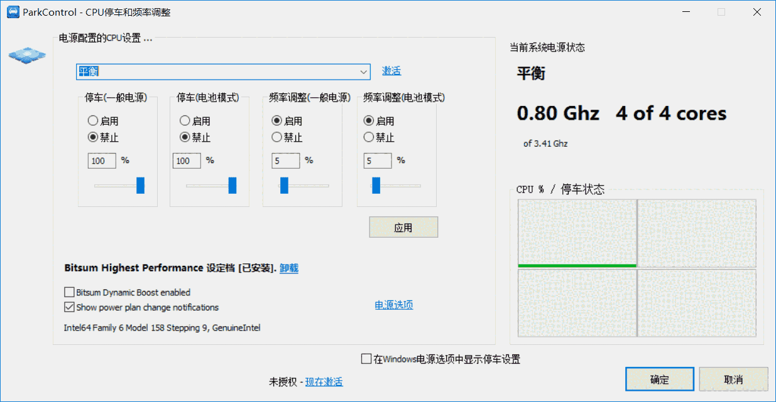776x402 pixels.
Task: Click the percent field in 频率调整(电池模式)
Action: 378,161
